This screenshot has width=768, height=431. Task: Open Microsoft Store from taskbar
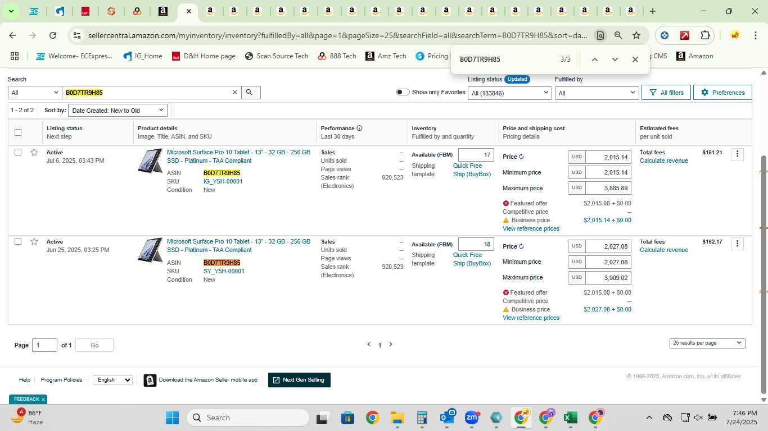[x=347, y=418]
